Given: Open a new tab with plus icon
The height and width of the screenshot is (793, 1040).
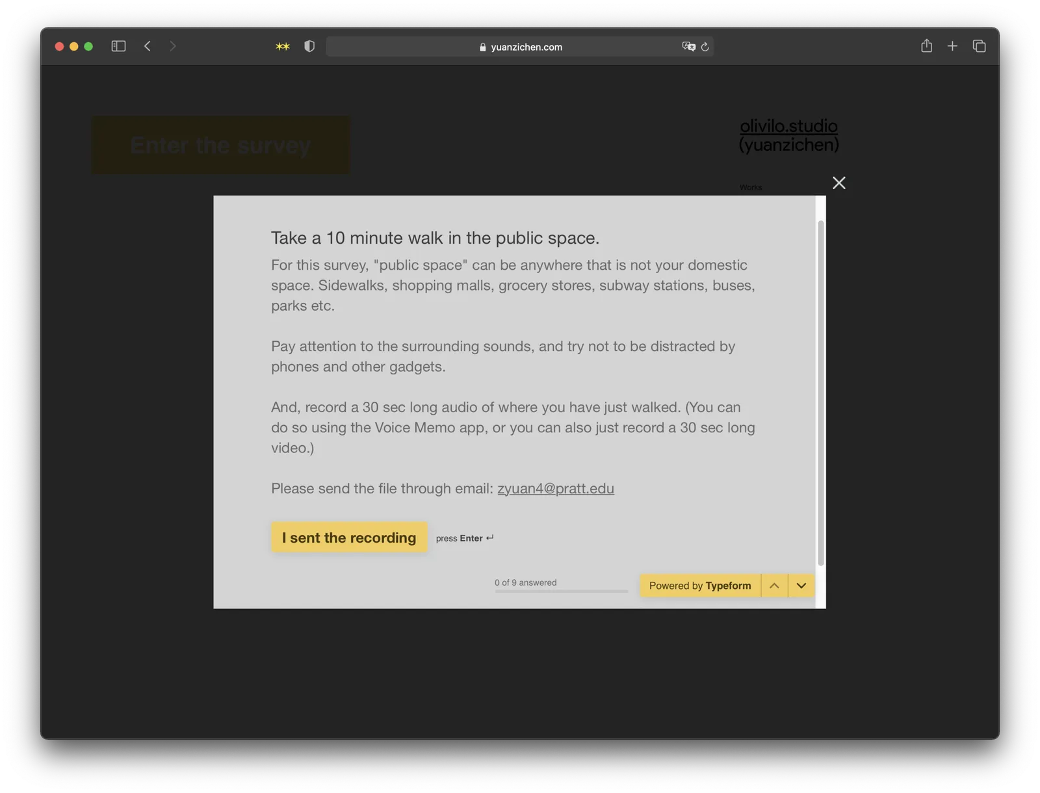Looking at the screenshot, I should pos(952,46).
